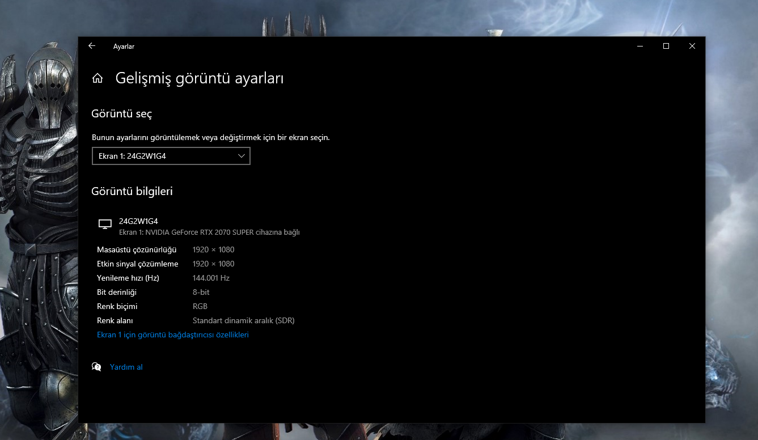Image resolution: width=758 pixels, height=440 pixels.
Task: Go back using the back arrow
Action: 92,46
